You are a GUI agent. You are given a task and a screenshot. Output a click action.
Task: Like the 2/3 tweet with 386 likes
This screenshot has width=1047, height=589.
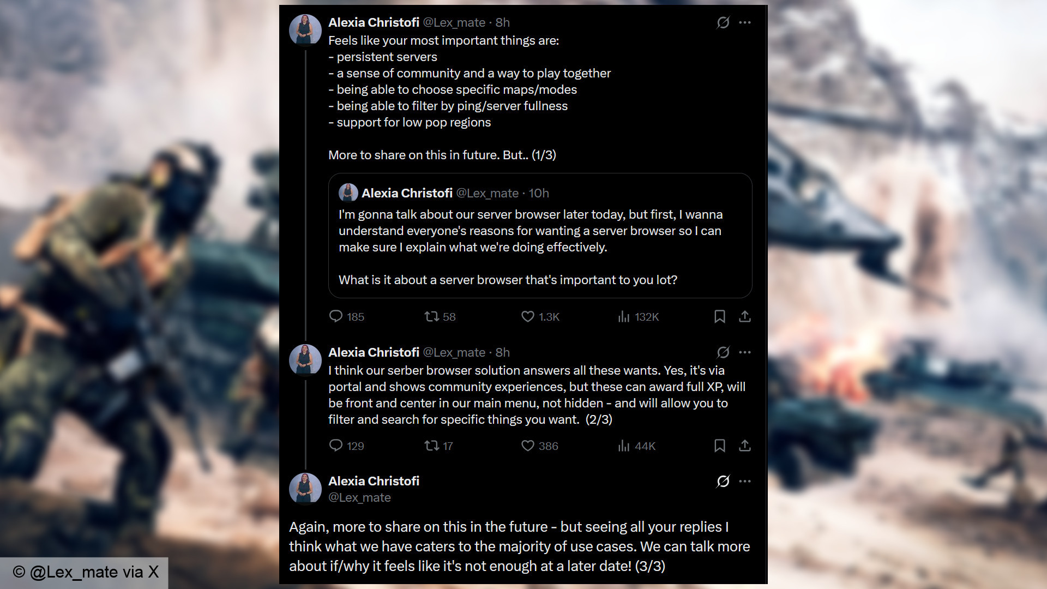tap(528, 446)
